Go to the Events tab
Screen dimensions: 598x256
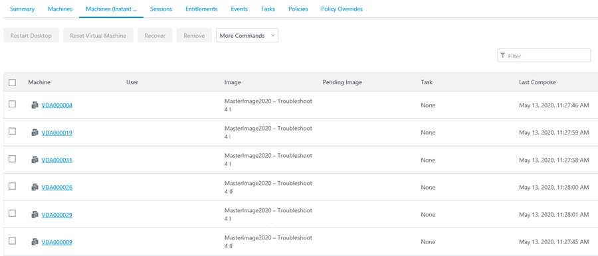click(x=239, y=9)
